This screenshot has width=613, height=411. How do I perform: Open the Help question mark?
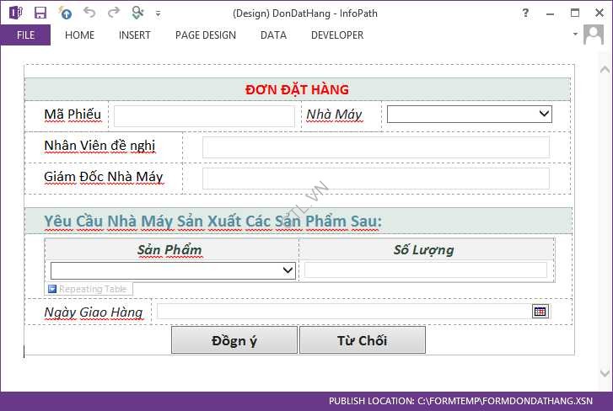[525, 13]
